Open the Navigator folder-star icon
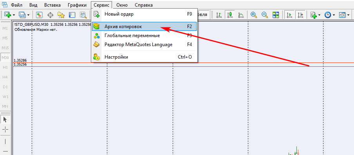This screenshot has height=155, width=354. tap(61, 15)
